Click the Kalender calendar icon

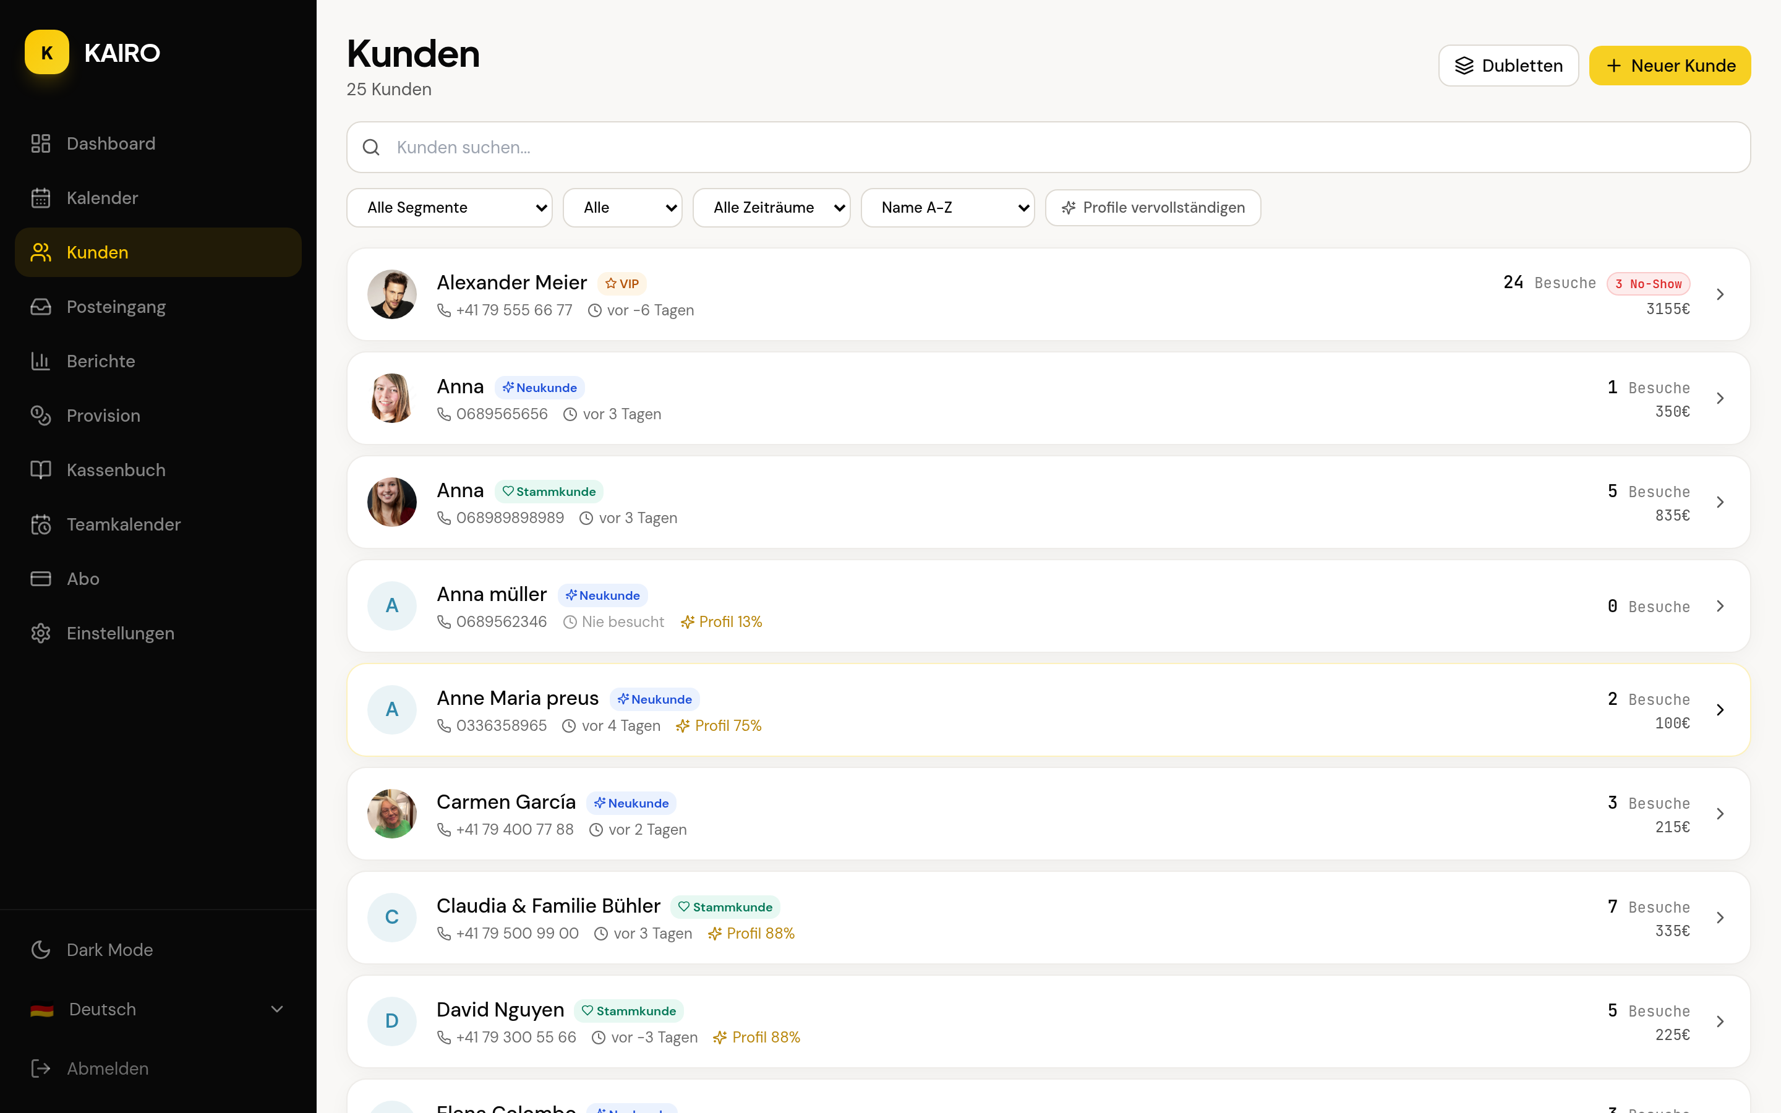pyautogui.click(x=40, y=198)
